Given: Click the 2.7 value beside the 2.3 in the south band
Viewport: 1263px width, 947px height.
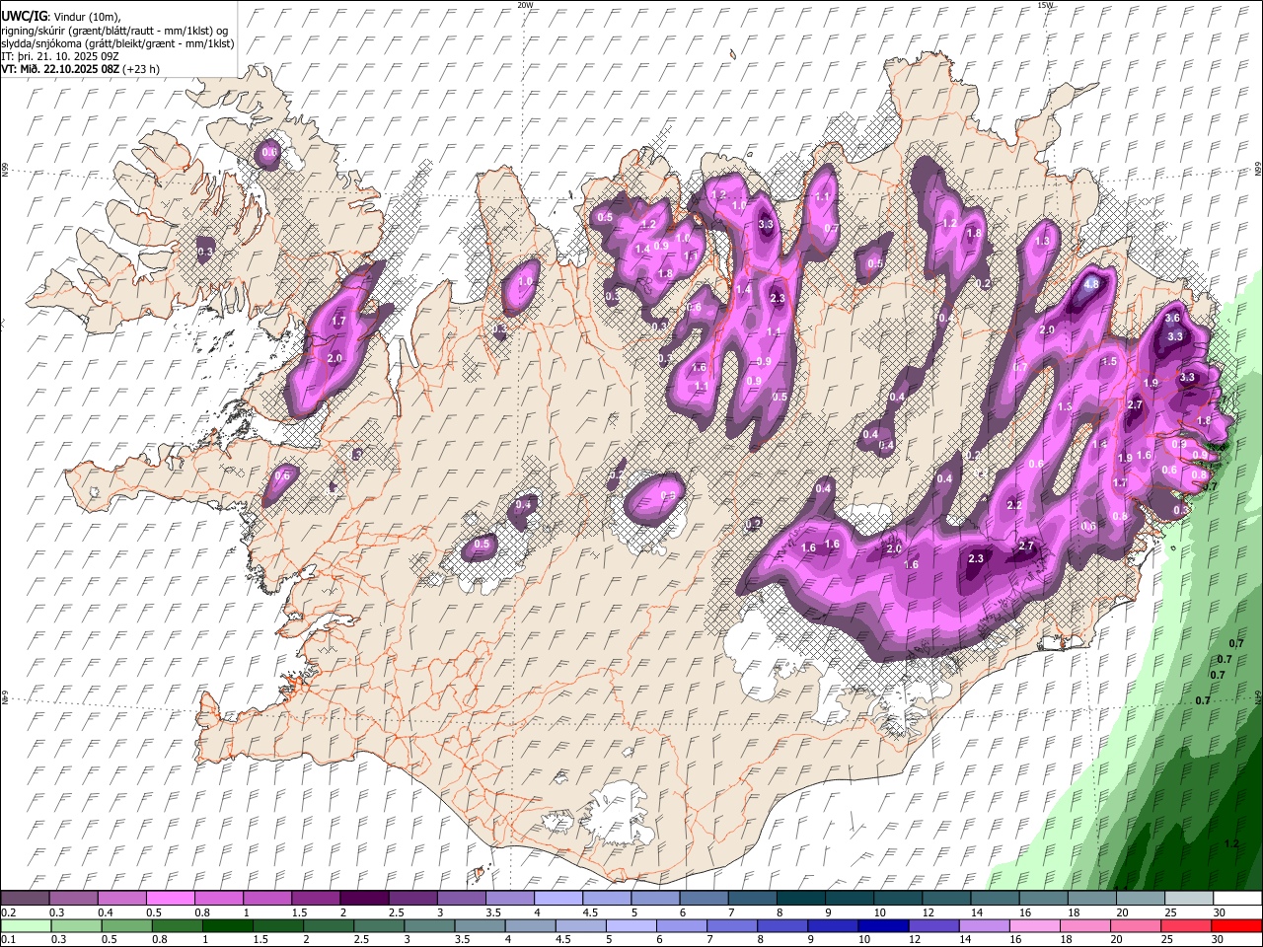Looking at the screenshot, I should click(x=1026, y=546).
